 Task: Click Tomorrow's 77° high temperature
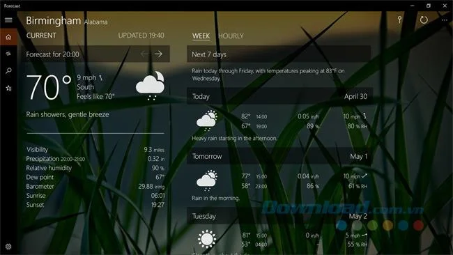(x=245, y=176)
